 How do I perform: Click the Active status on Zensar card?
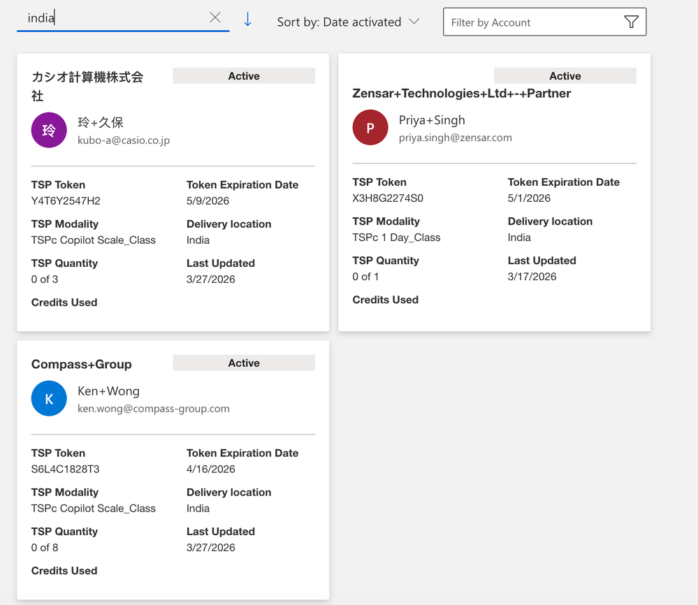(x=565, y=75)
